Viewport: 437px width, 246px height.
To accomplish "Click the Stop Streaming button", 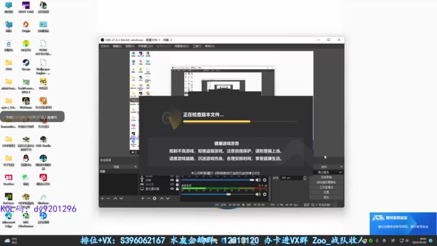I will 324,172.
